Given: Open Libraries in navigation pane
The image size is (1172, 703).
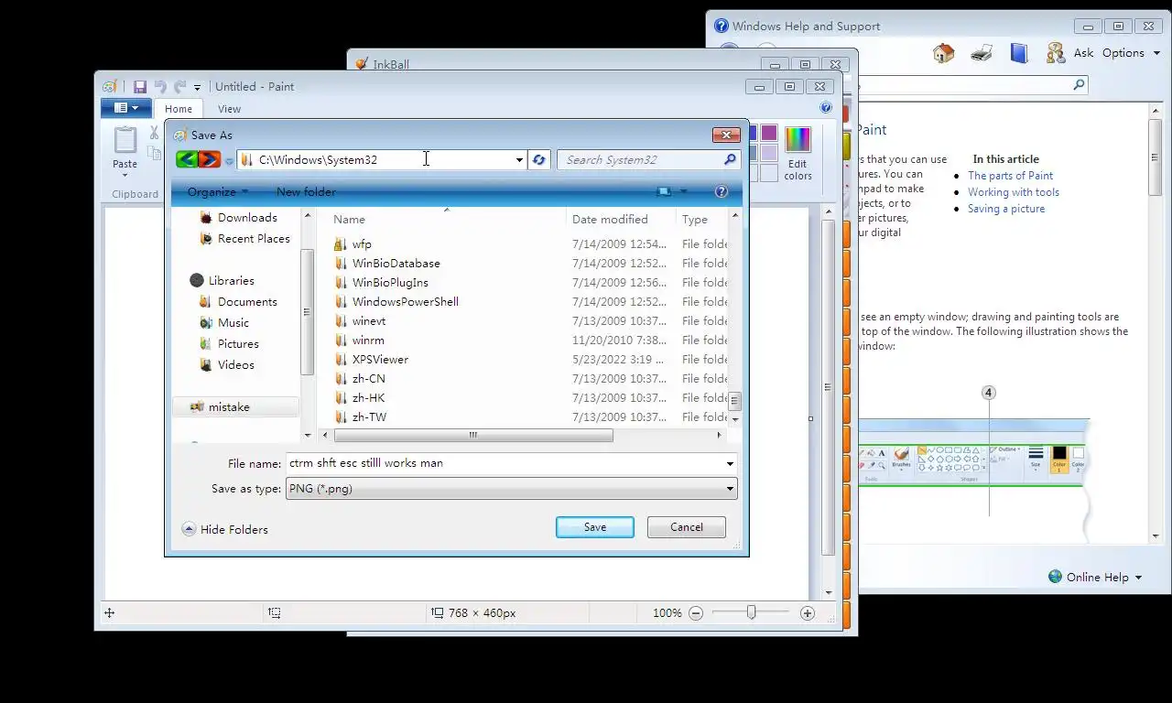Looking at the screenshot, I should coord(222,281).
